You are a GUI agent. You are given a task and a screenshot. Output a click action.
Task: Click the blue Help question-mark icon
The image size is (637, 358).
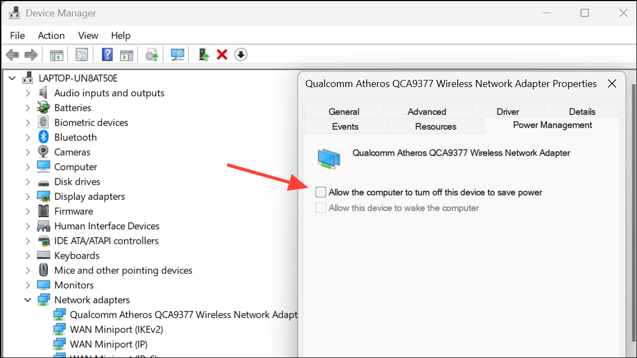(x=107, y=54)
